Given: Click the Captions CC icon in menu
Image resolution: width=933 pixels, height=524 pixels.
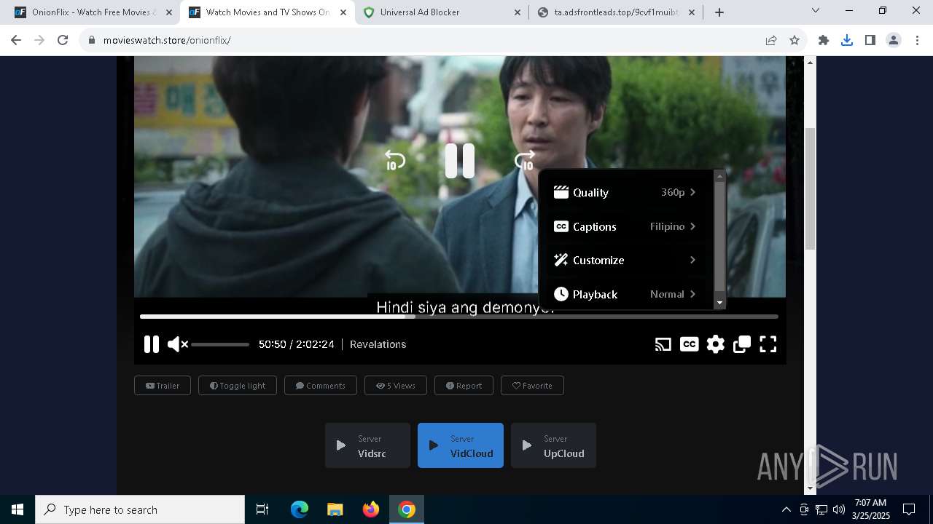Looking at the screenshot, I should (x=561, y=226).
